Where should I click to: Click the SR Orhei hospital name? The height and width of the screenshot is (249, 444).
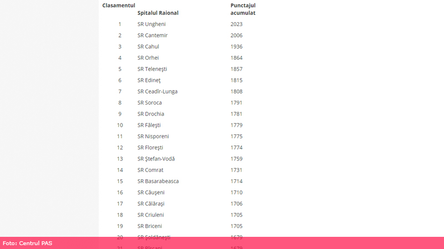point(149,58)
